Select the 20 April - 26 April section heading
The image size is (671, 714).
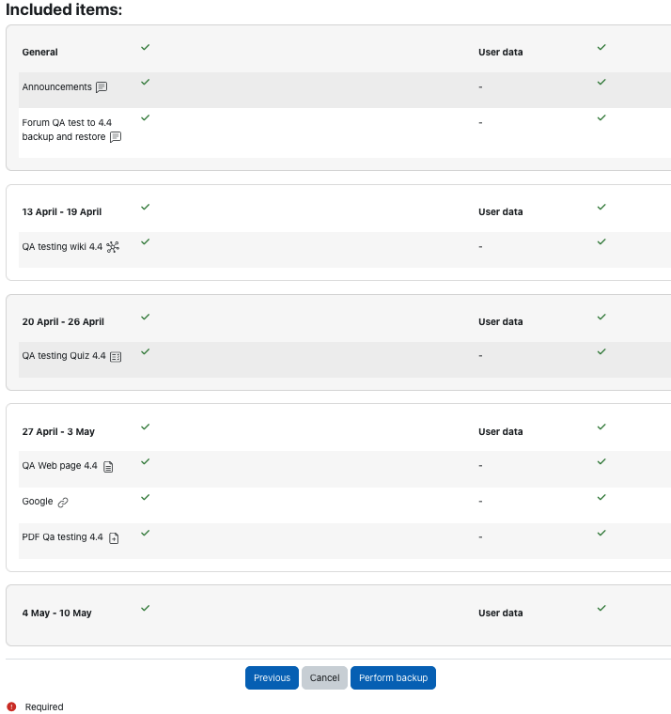63,322
